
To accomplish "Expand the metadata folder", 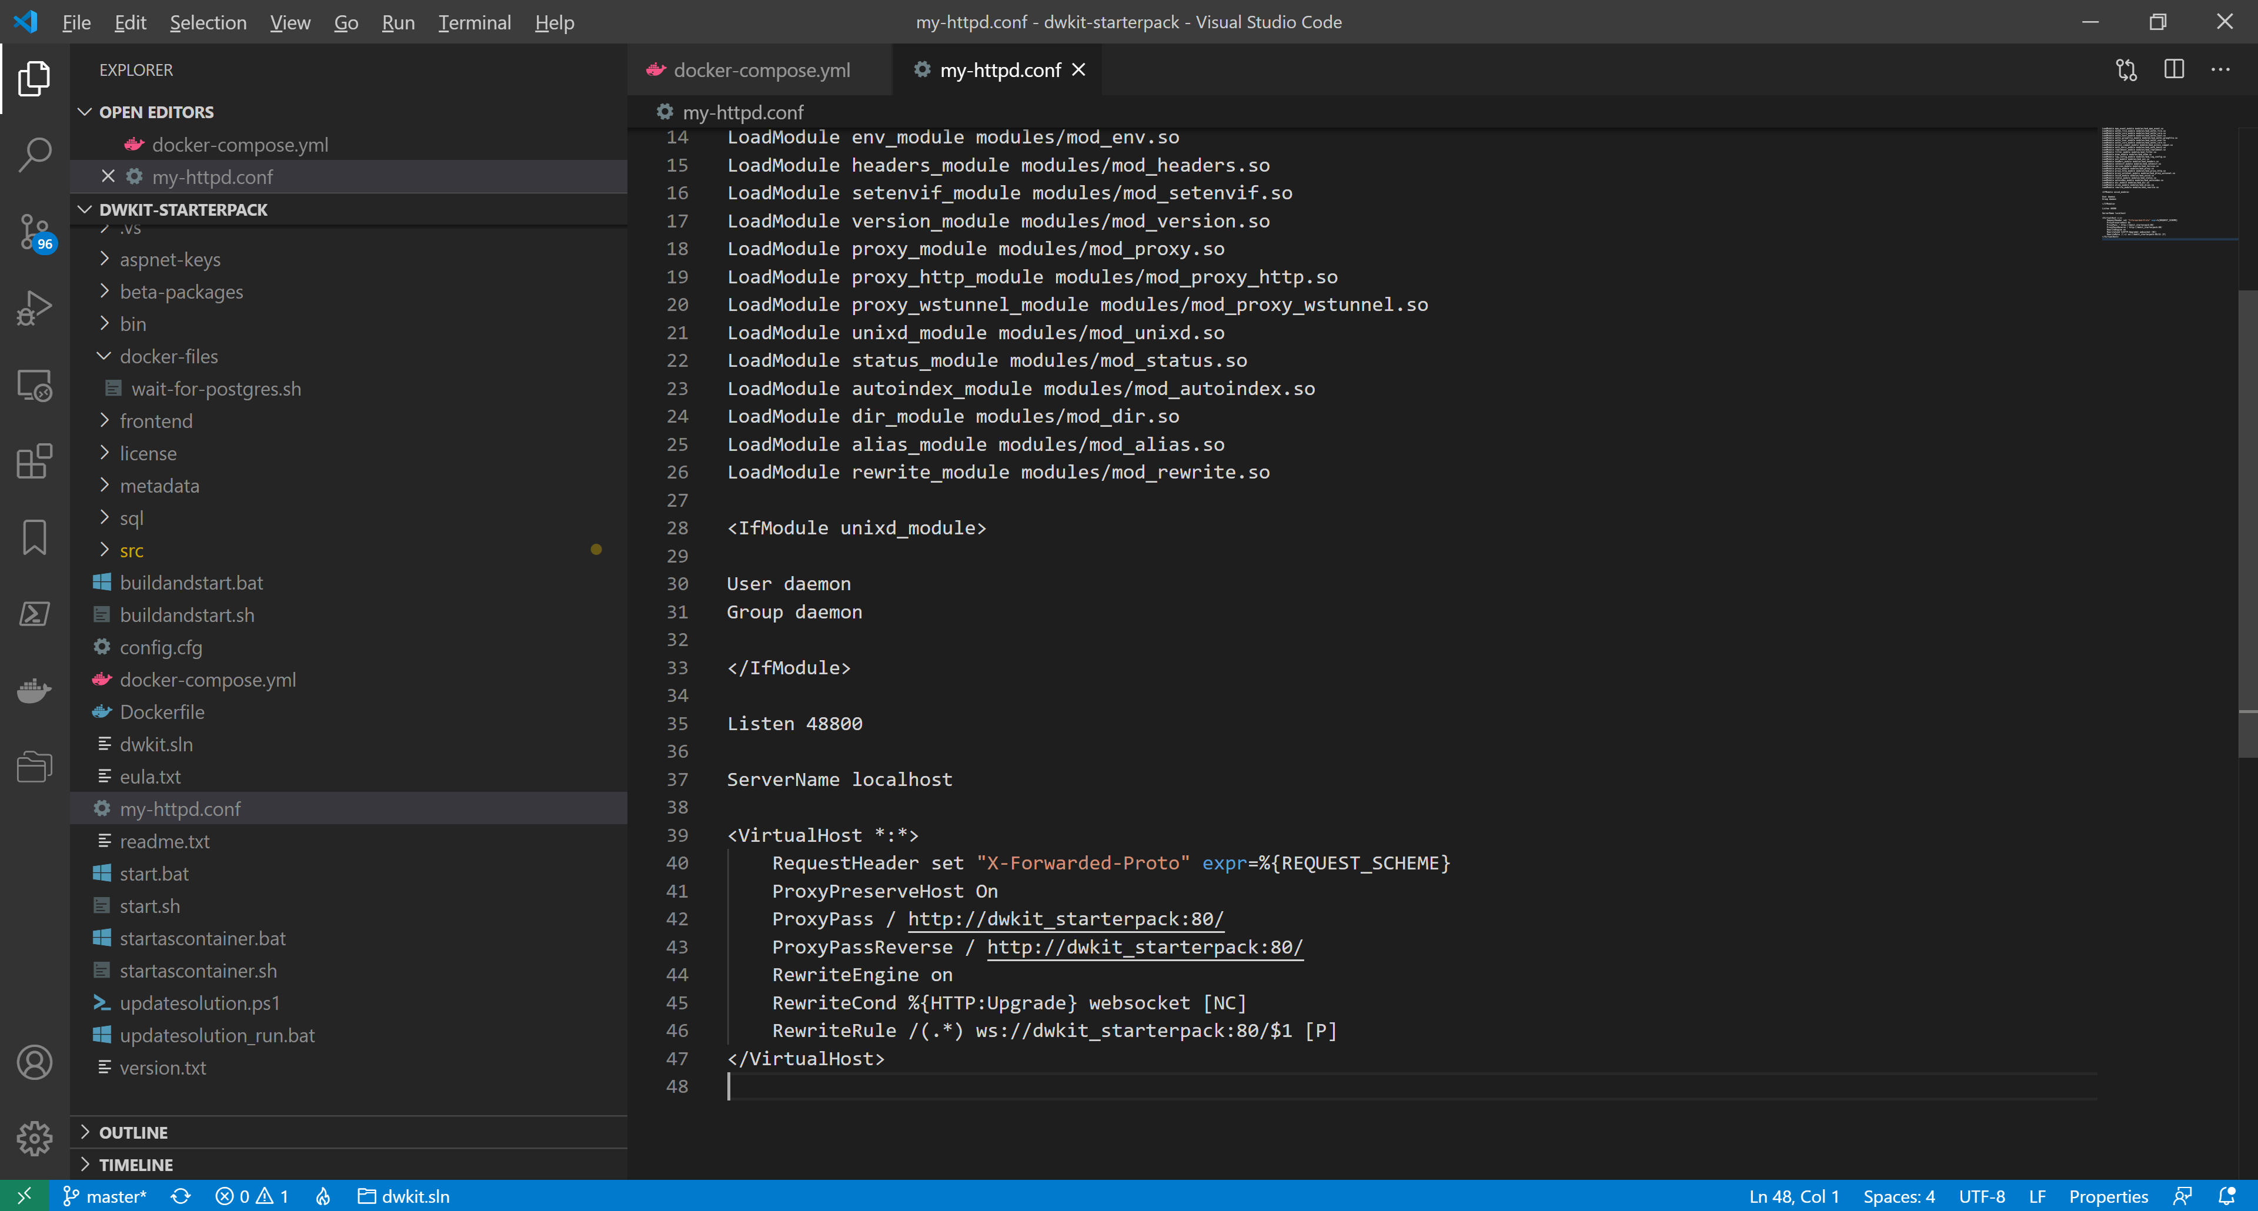I will pos(159,486).
